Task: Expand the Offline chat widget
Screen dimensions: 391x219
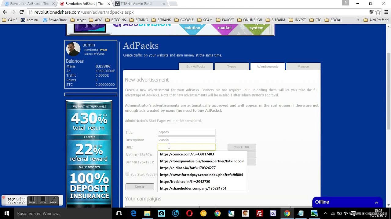Action: coord(347,202)
